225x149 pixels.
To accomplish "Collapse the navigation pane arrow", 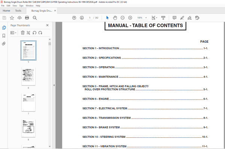I will tap(54, 85).
